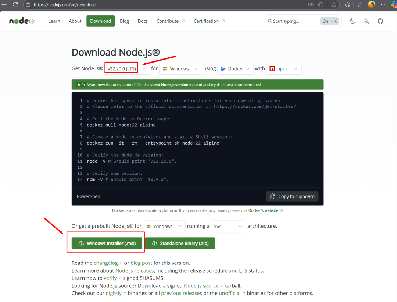Image resolution: width=397 pixels, height=302 pixels.
Task: Open the language translation icon
Action: 366,21
